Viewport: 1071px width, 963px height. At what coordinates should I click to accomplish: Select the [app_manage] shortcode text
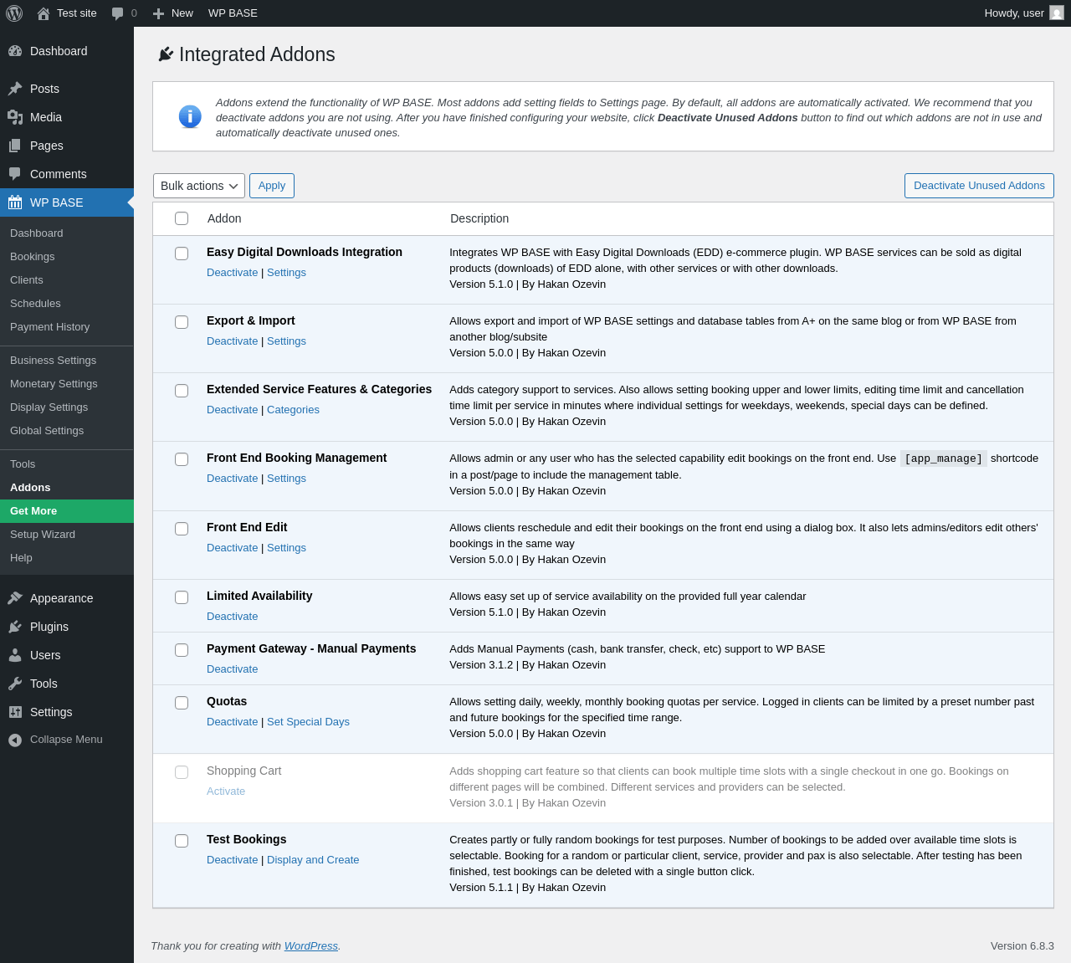pyautogui.click(x=944, y=458)
